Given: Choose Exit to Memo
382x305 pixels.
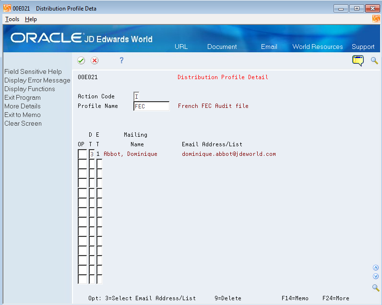Looking at the screenshot, I should tap(23, 115).
